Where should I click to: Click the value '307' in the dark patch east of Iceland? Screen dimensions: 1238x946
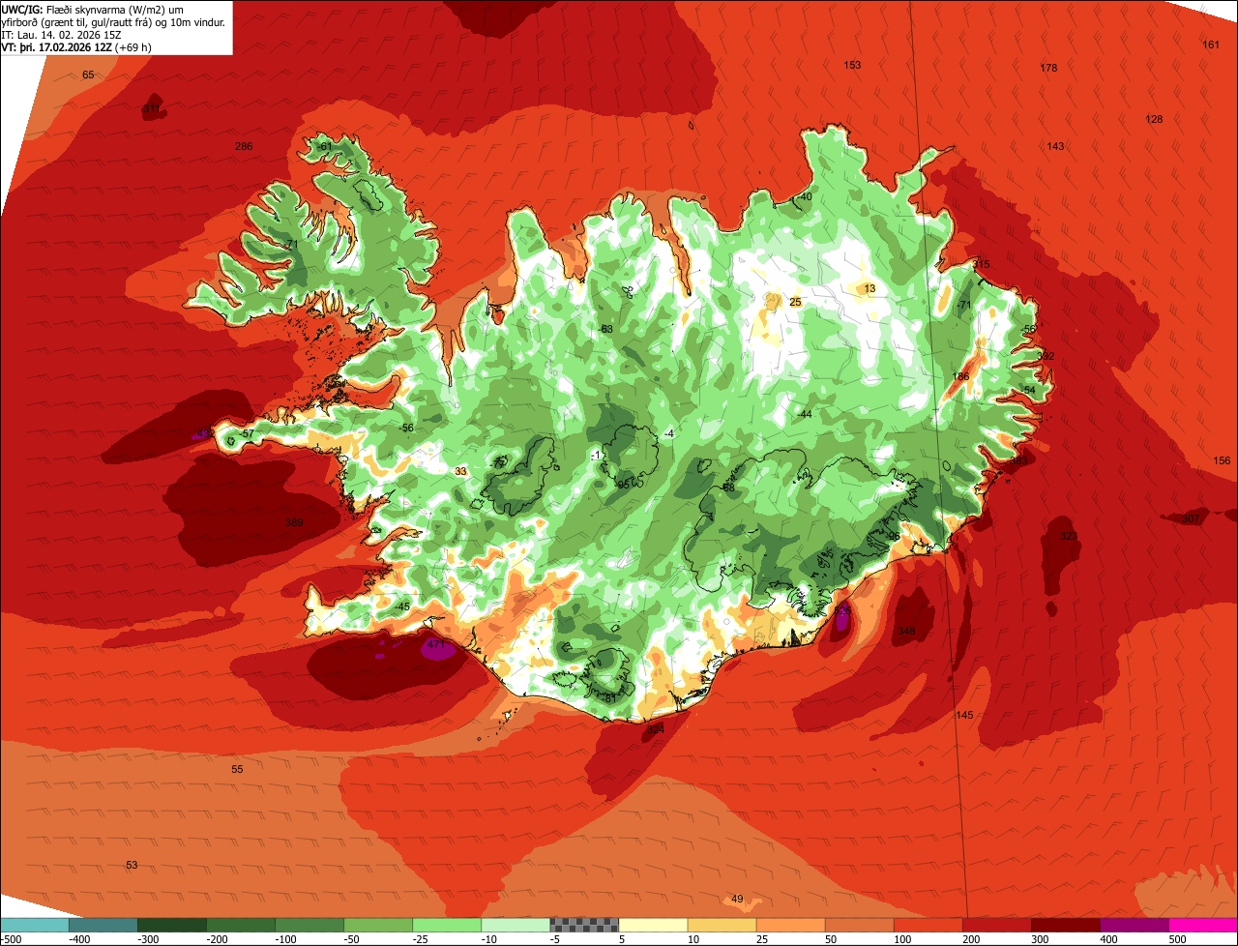1191,519
